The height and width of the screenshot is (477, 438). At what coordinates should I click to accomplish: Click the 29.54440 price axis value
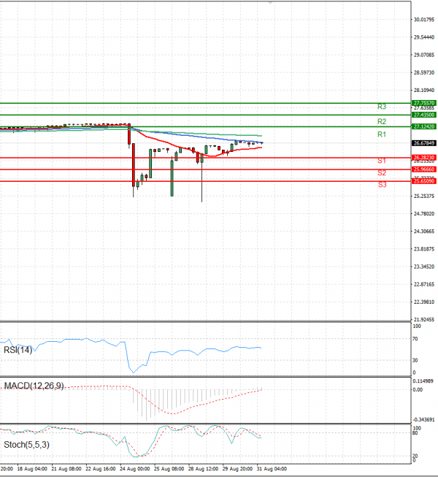tap(424, 37)
